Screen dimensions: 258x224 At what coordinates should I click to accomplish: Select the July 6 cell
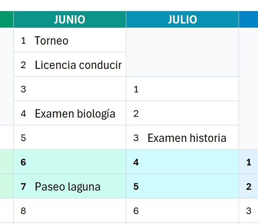coord(182,211)
